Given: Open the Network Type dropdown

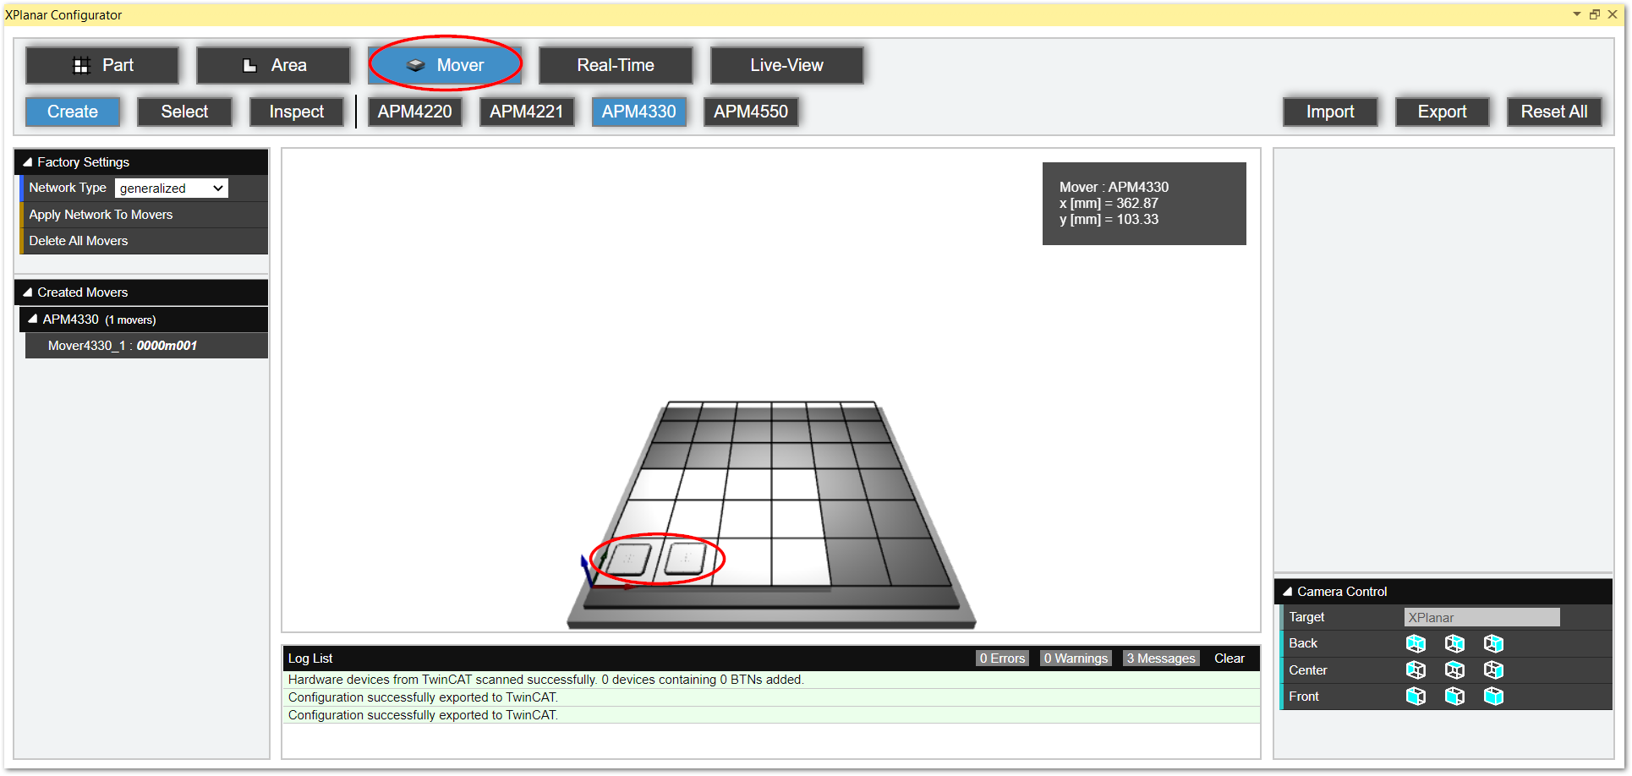Looking at the screenshot, I should coord(172,188).
